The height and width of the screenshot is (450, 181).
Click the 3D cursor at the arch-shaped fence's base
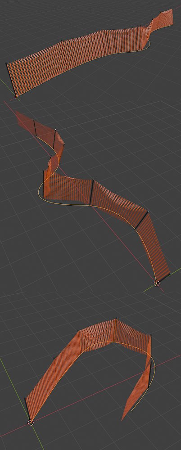click(x=31, y=423)
